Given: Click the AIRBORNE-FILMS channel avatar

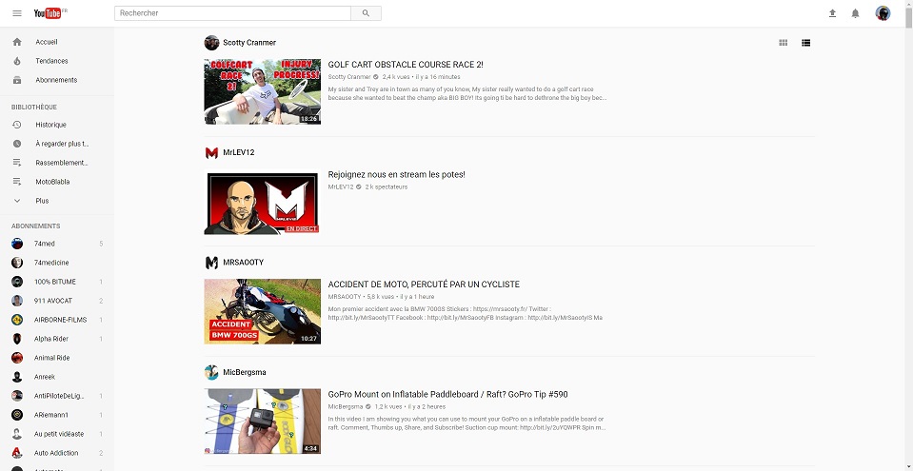Looking at the screenshot, I should point(17,320).
